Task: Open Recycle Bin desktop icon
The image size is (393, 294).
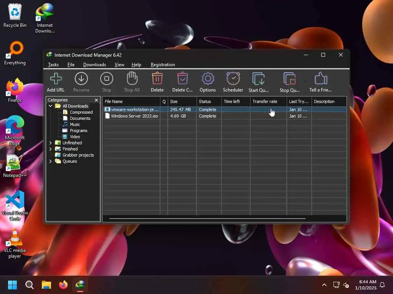Action: [15, 15]
